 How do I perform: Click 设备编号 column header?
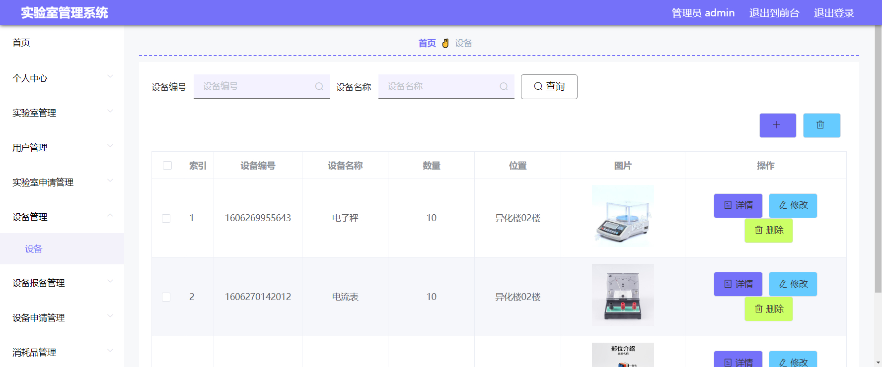point(258,166)
